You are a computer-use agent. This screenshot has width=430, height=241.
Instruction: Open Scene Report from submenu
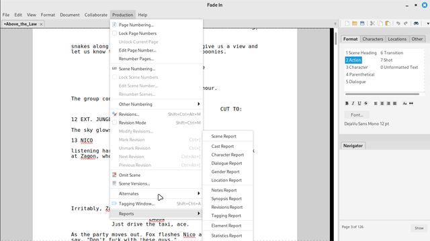(228, 136)
